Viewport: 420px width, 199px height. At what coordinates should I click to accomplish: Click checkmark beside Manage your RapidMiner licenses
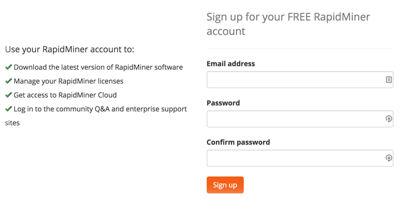[x=8, y=81]
